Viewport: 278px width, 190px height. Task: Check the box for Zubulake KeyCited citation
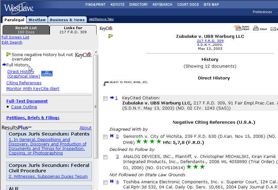coord(105,98)
